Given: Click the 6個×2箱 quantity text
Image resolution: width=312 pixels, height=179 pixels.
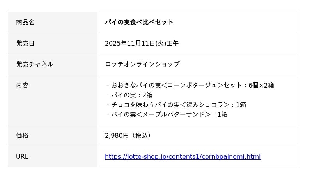Looking at the screenshot, I should pyautogui.click(x=261, y=85).
